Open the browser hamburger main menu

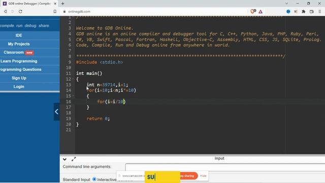[320, 12]
